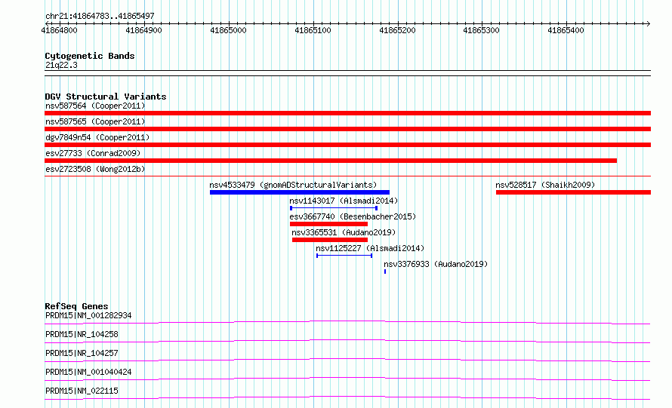Open the PRDM15|NM_001282934 gene label
The height and width of the screenshot is (408, 672).
click(x=88, y=315)
